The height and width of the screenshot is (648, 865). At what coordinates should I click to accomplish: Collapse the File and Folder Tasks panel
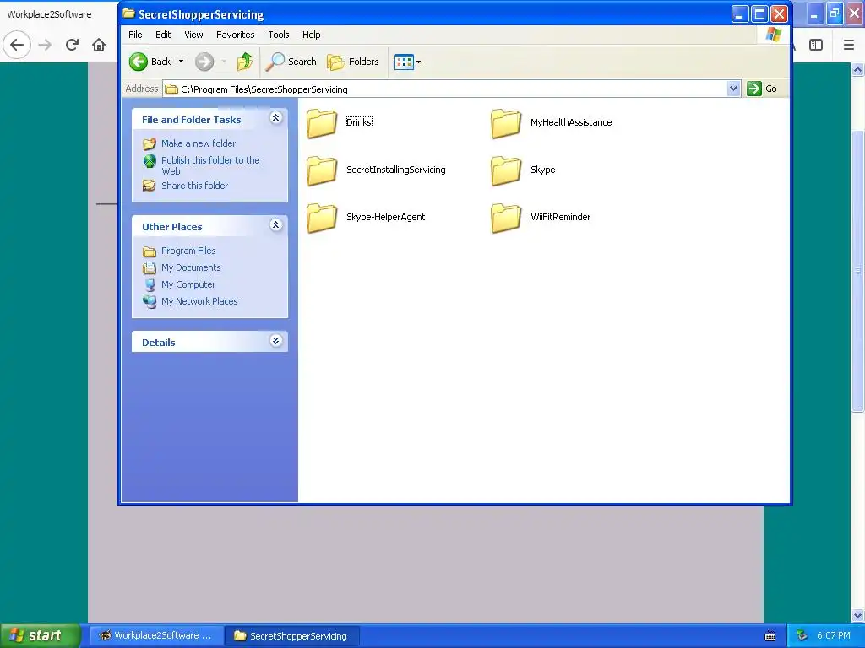[276, 118]
